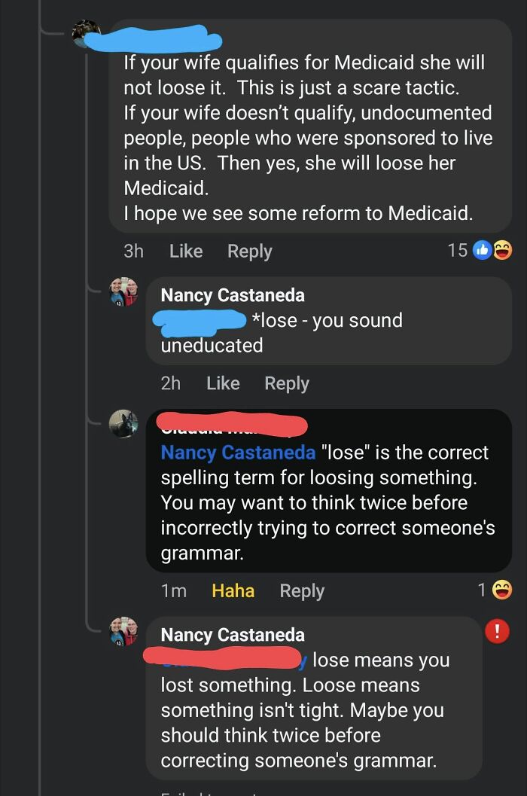Click the red exclamation alert icon

495,633
